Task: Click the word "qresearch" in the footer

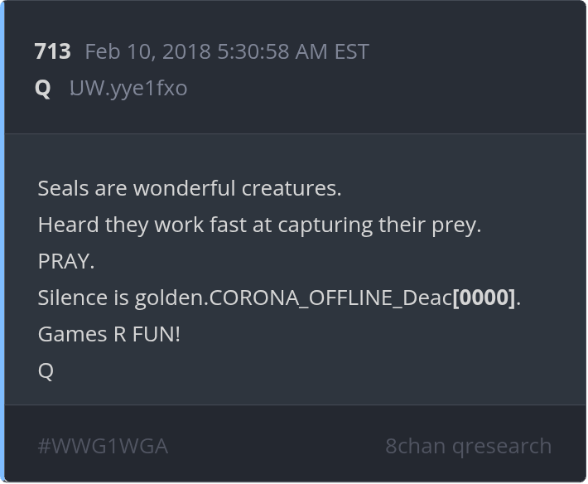Action: (501, 446)
